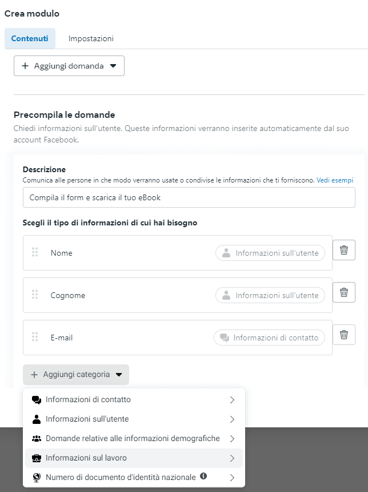Expand Domande relative alle informazioni demografiche arrow
The height and width of the screenshot is (492, 368).
pyautogui.click(x=232, y=439)
